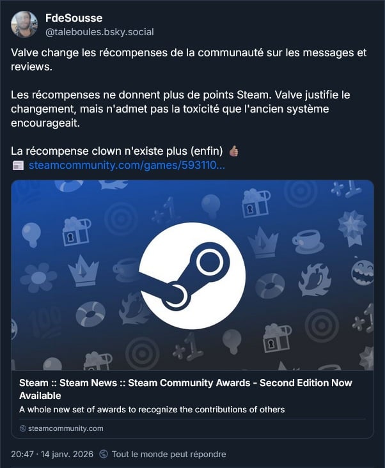Click the crown icon right of Steam logo
385x468 pixels.
[x=263, y=242]
